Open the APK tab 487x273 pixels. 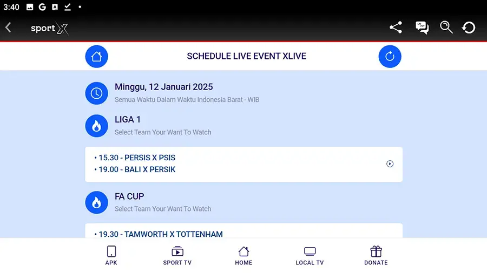coord(111,256)
